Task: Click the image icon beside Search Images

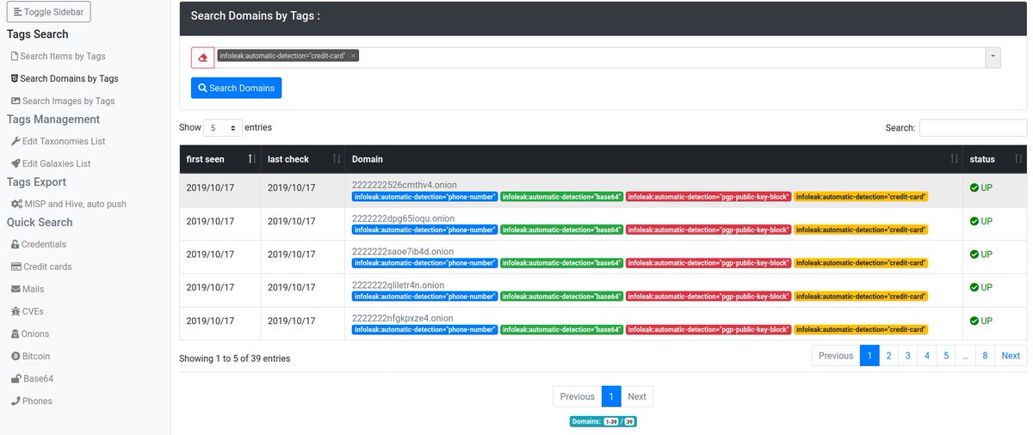Action: point(15,101)
